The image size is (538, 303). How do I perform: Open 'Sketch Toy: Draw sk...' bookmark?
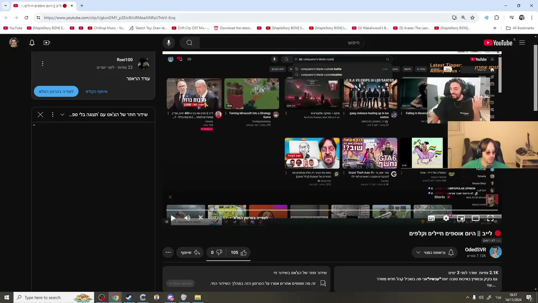pyautogui.click(x=148, y=28)
